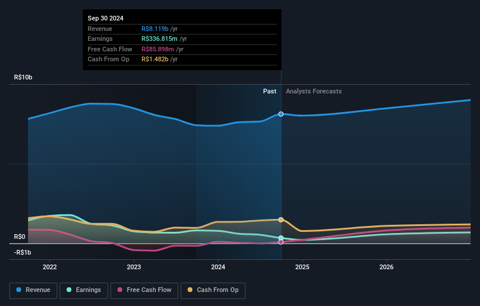Click the -R$1b y-axis label
Screen dimensions: 480x306
click(x=22, y=252)
